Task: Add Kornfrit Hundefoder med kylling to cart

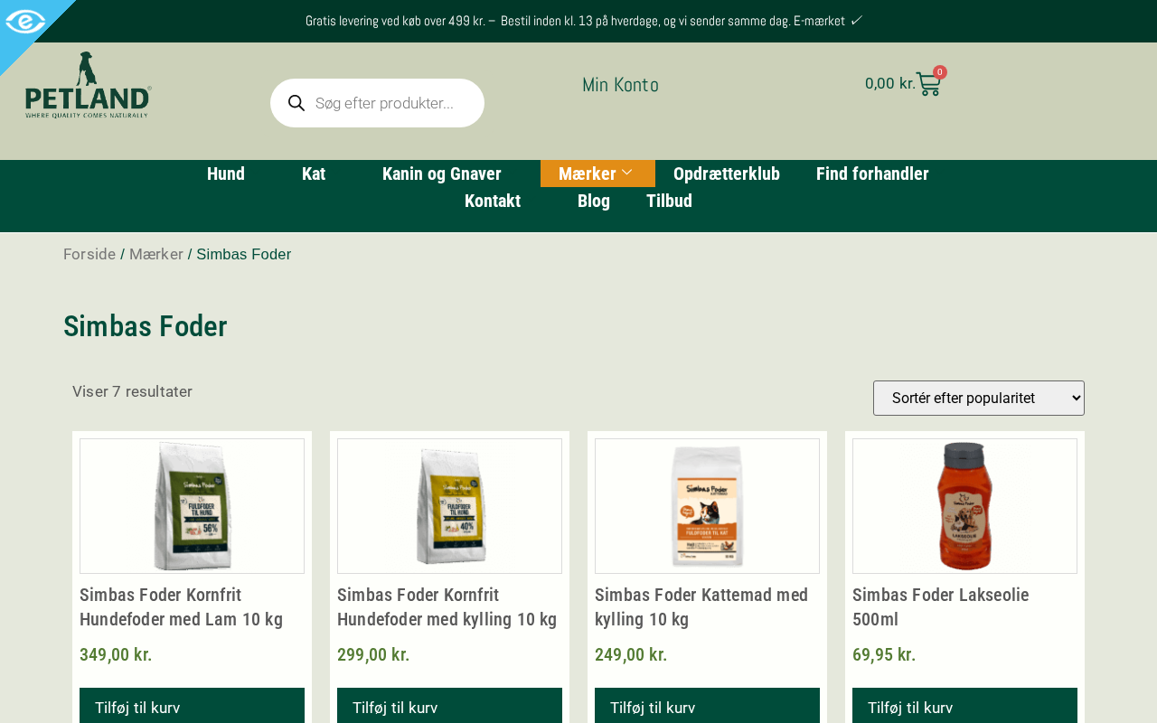Action: 449,707
